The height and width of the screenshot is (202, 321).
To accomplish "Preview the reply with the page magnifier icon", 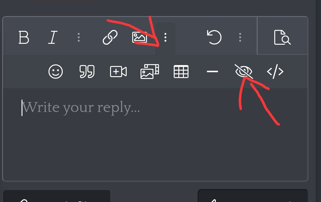I will pyautogui.click(x=282, y=37).
